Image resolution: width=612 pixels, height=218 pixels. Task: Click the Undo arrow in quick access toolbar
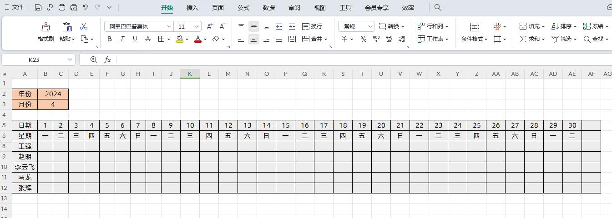point(85,7)
